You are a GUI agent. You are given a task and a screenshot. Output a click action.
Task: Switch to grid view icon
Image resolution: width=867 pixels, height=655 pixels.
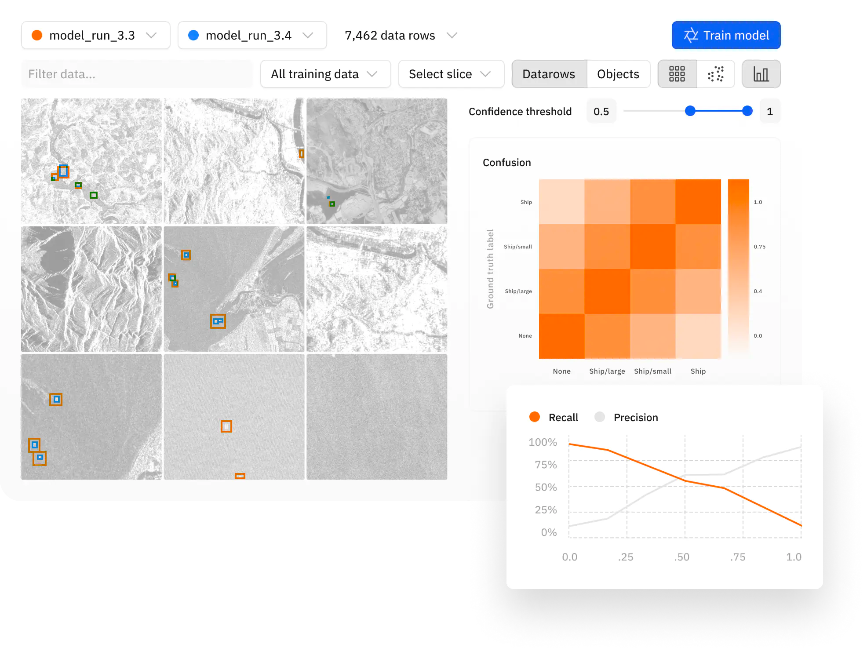point(677,74)
